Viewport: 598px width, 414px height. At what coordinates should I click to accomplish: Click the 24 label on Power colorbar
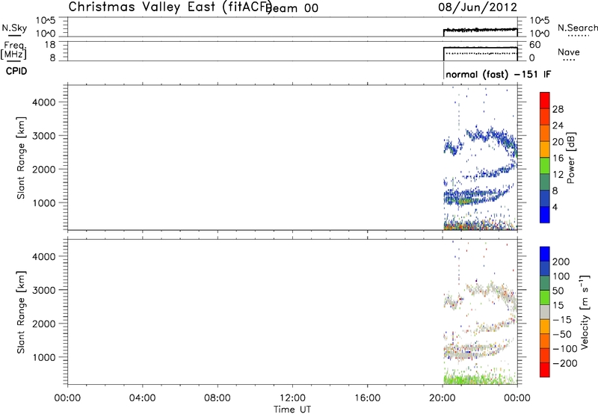click(x=558, y=126)
